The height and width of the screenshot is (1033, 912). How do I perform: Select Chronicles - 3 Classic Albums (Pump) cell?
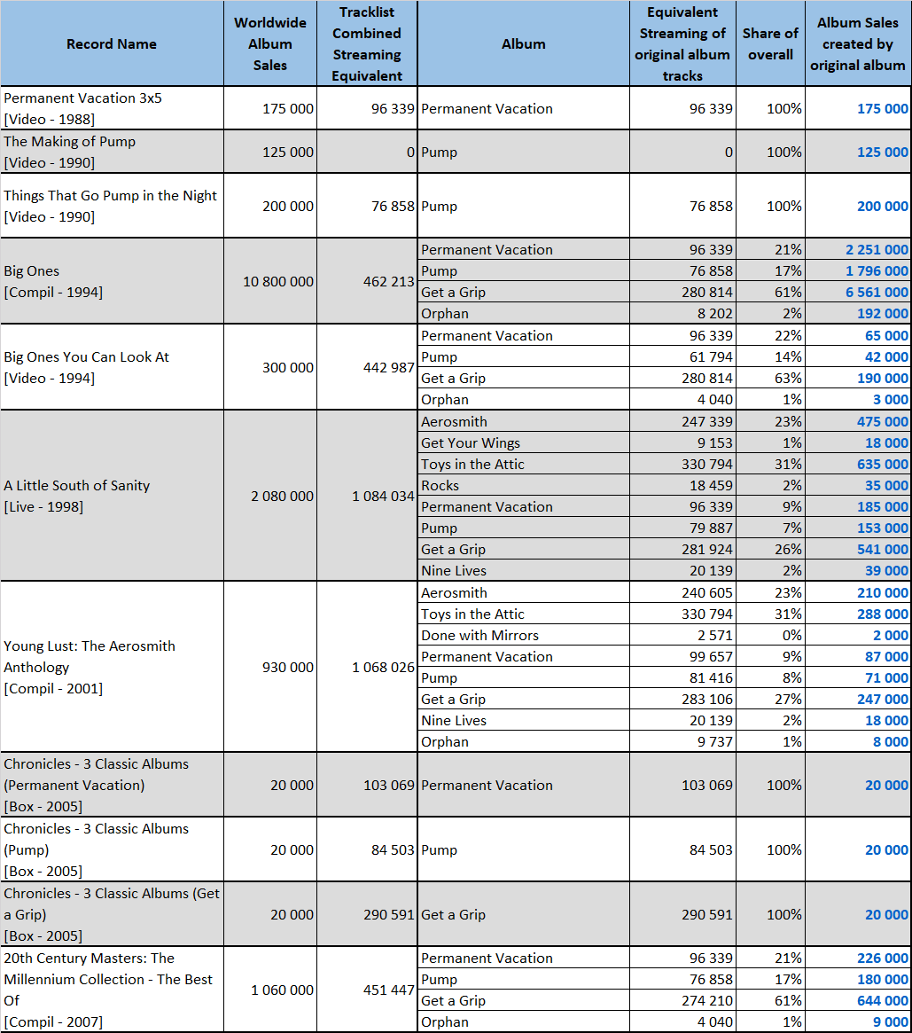[112, 849]
